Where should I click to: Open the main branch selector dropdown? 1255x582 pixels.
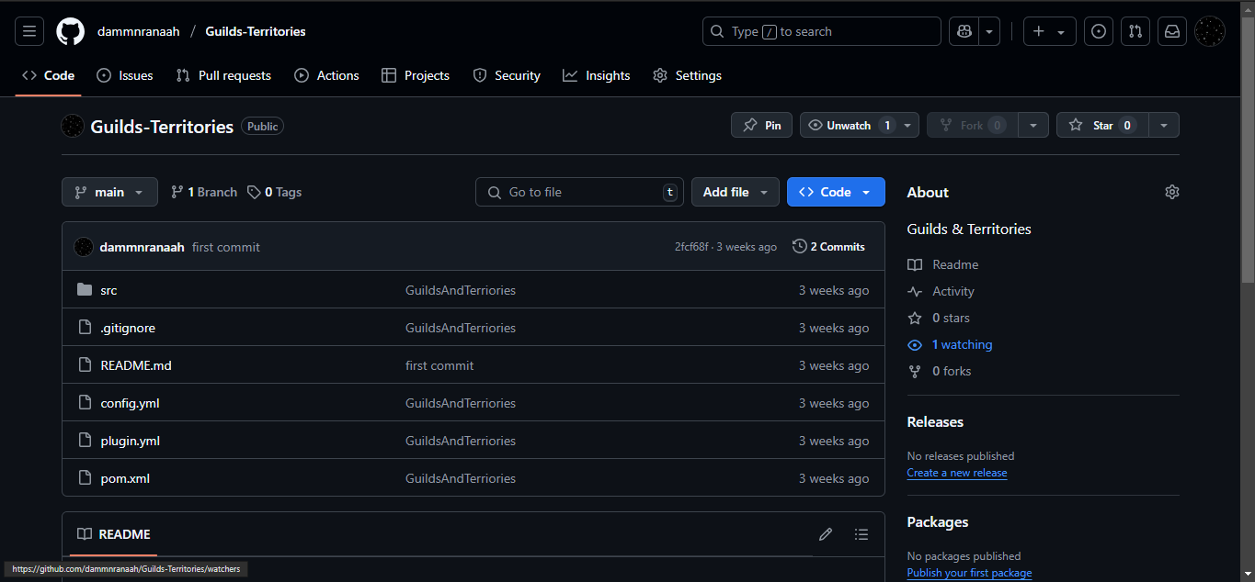click(x=109, y=192)
